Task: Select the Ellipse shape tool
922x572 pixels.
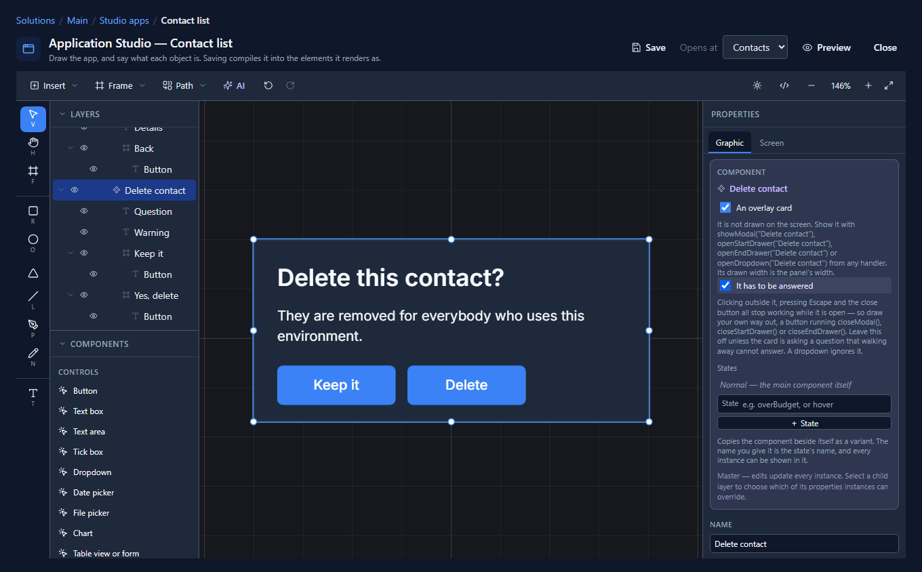Action: click(33, 243)
